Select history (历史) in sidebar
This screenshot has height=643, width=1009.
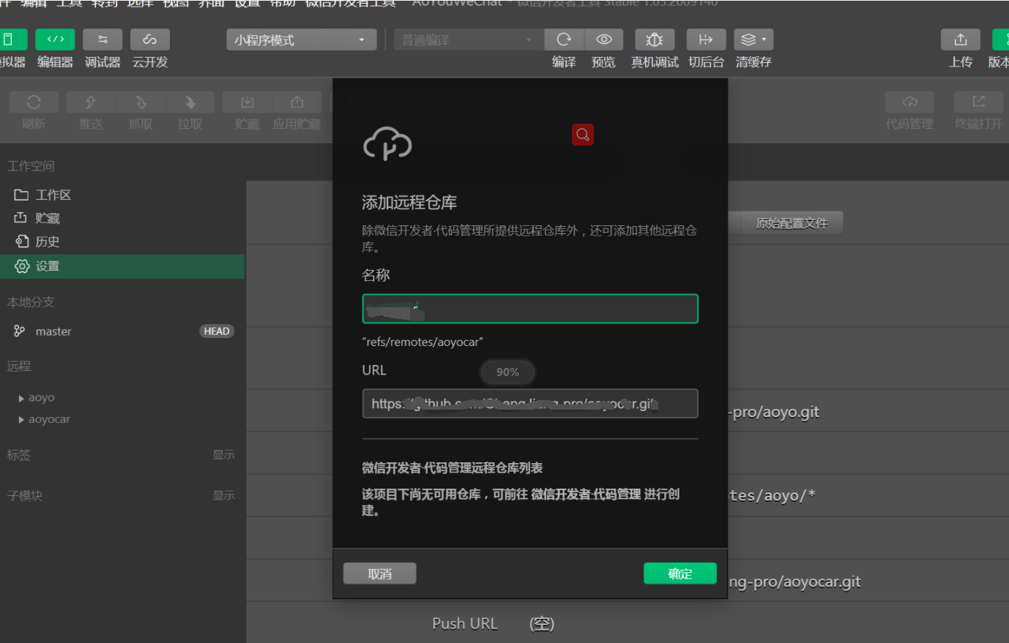point(122,241)
